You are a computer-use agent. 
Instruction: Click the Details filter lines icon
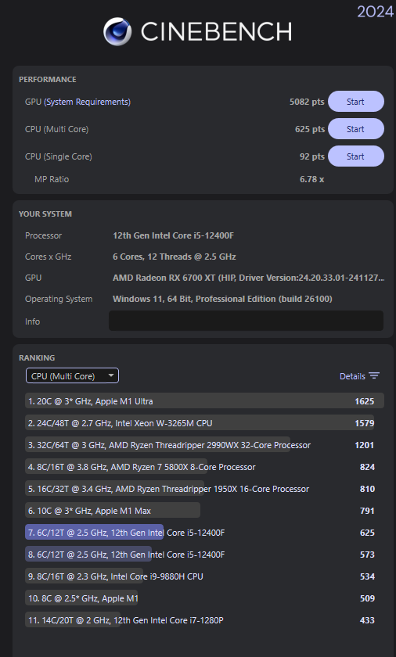coord(374,376)
